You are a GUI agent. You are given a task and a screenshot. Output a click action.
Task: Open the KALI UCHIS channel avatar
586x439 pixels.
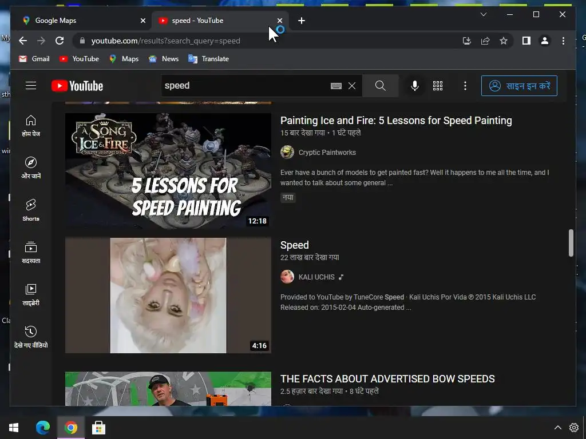[287, 277]
